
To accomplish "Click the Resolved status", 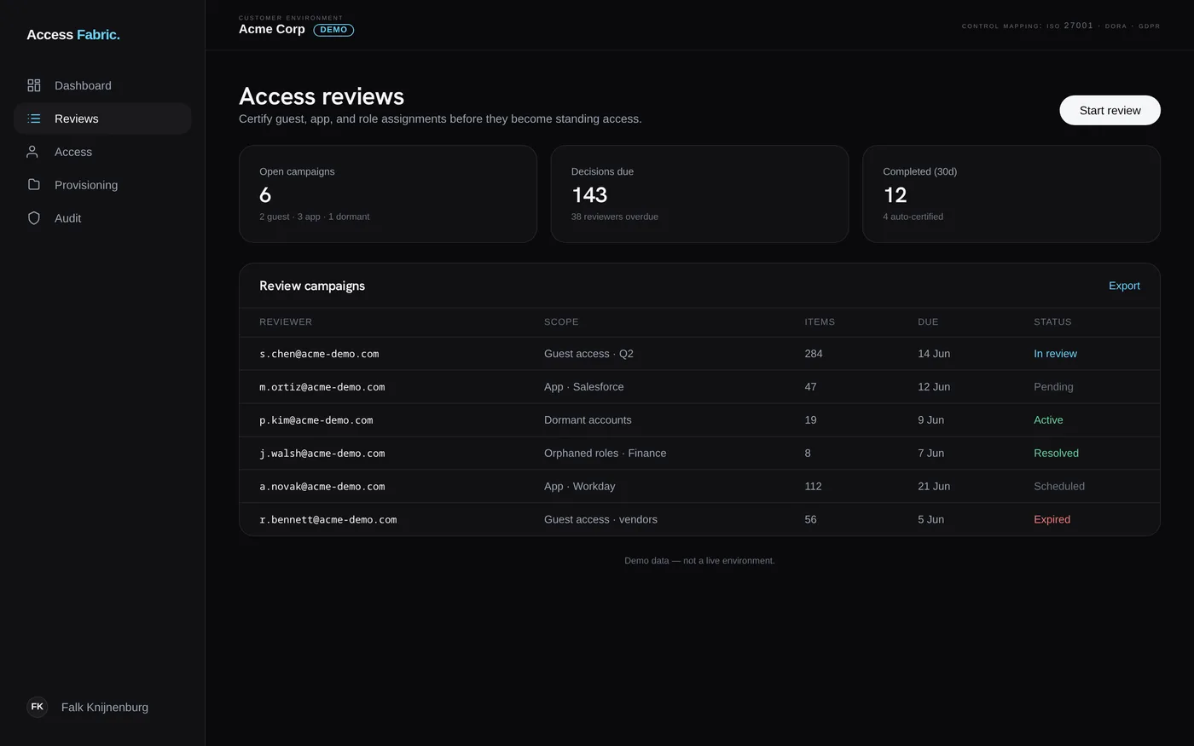I will 1056,454.
